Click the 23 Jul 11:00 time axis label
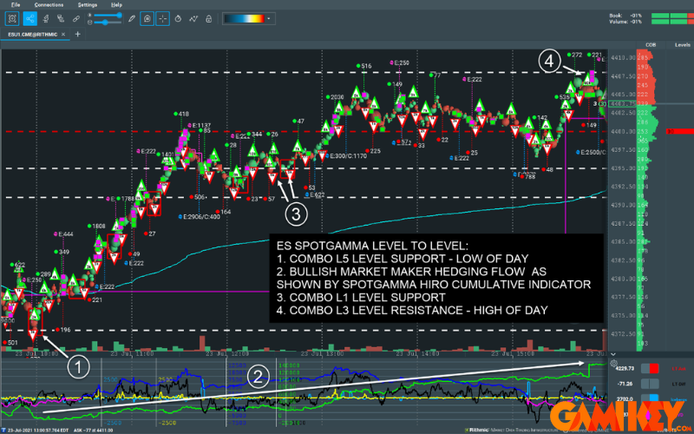694x434 pixels. (x=132, y=354)
